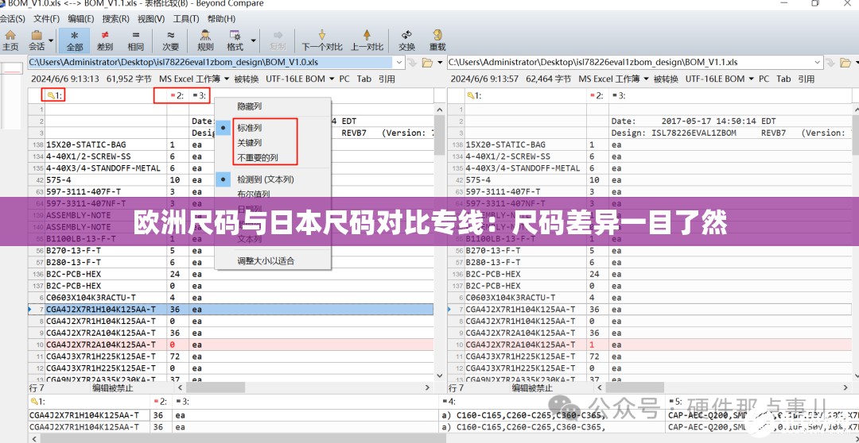This screenshot has height=443, width=859.
Task: Click right pane column 2 header
Action: [597, 96]
